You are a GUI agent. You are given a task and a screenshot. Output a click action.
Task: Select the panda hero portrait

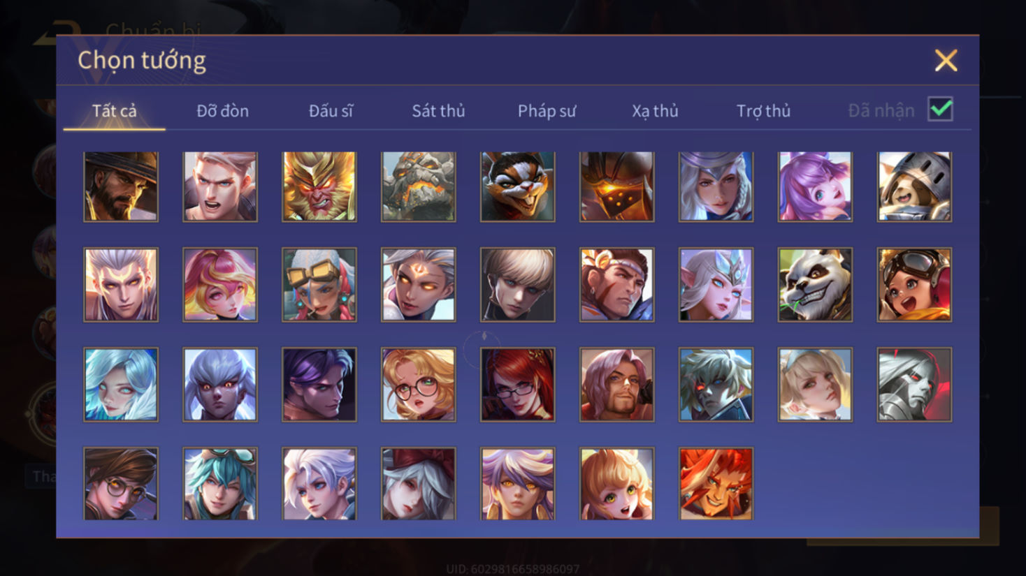[815, 285]
